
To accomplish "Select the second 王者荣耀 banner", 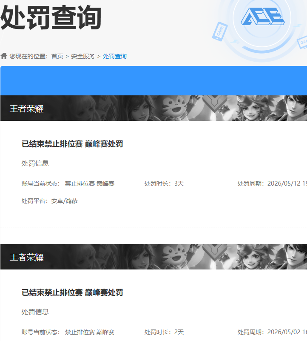I will [153, 257].
